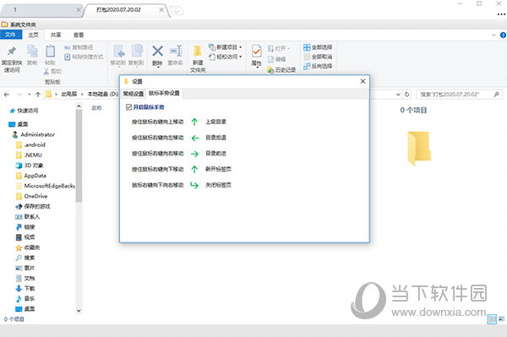This screenshot has height=337, width=507.
Task: Open the three-dots menu at top right
Action: tap(501, 14)
